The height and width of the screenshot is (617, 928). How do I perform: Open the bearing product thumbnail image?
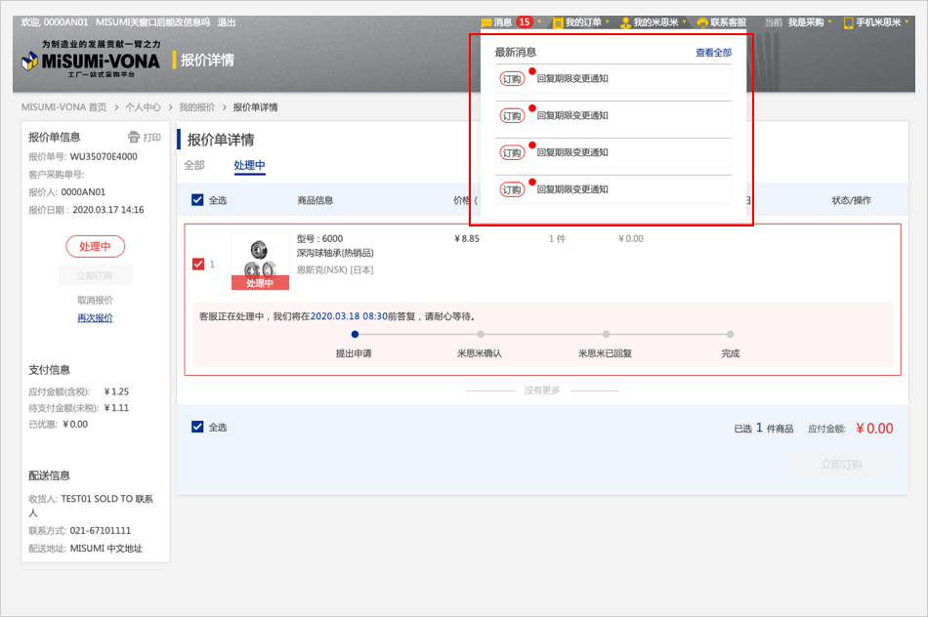coord(260,256)
